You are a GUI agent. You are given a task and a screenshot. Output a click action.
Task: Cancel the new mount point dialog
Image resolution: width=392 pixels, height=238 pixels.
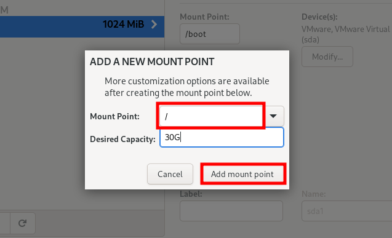170,174
